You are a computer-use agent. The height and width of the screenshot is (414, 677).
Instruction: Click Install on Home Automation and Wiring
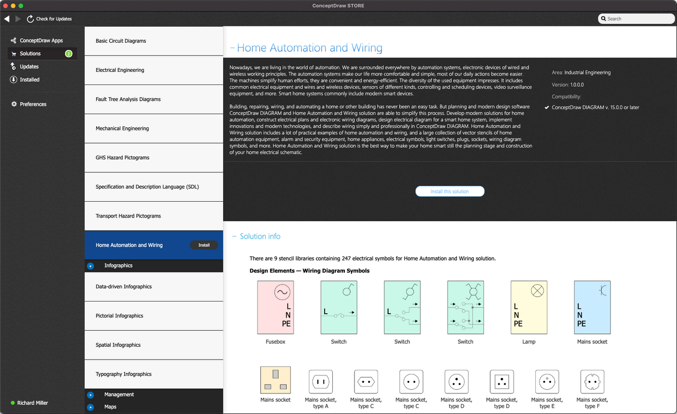[204, 246]
